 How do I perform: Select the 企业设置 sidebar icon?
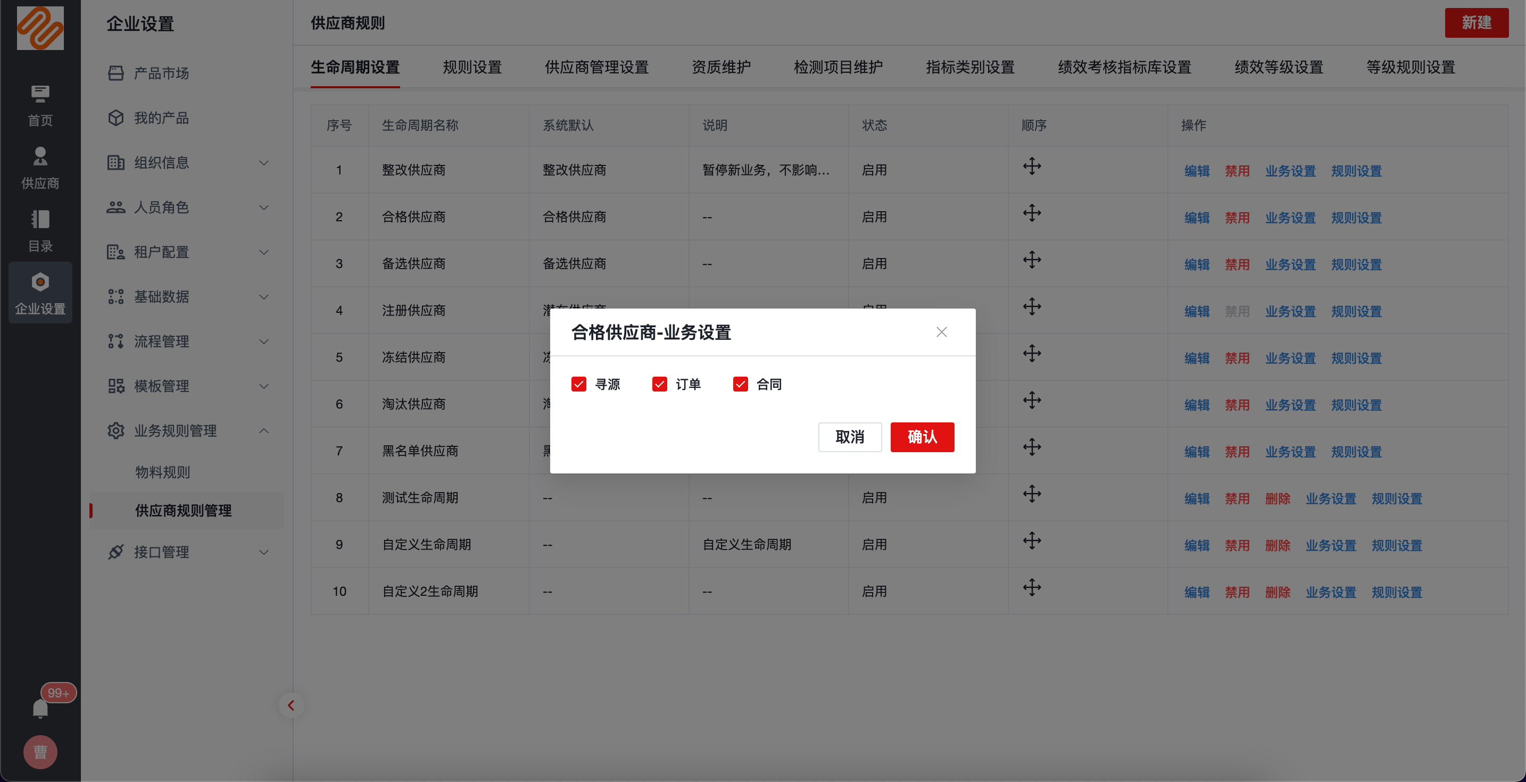(40, 293)
